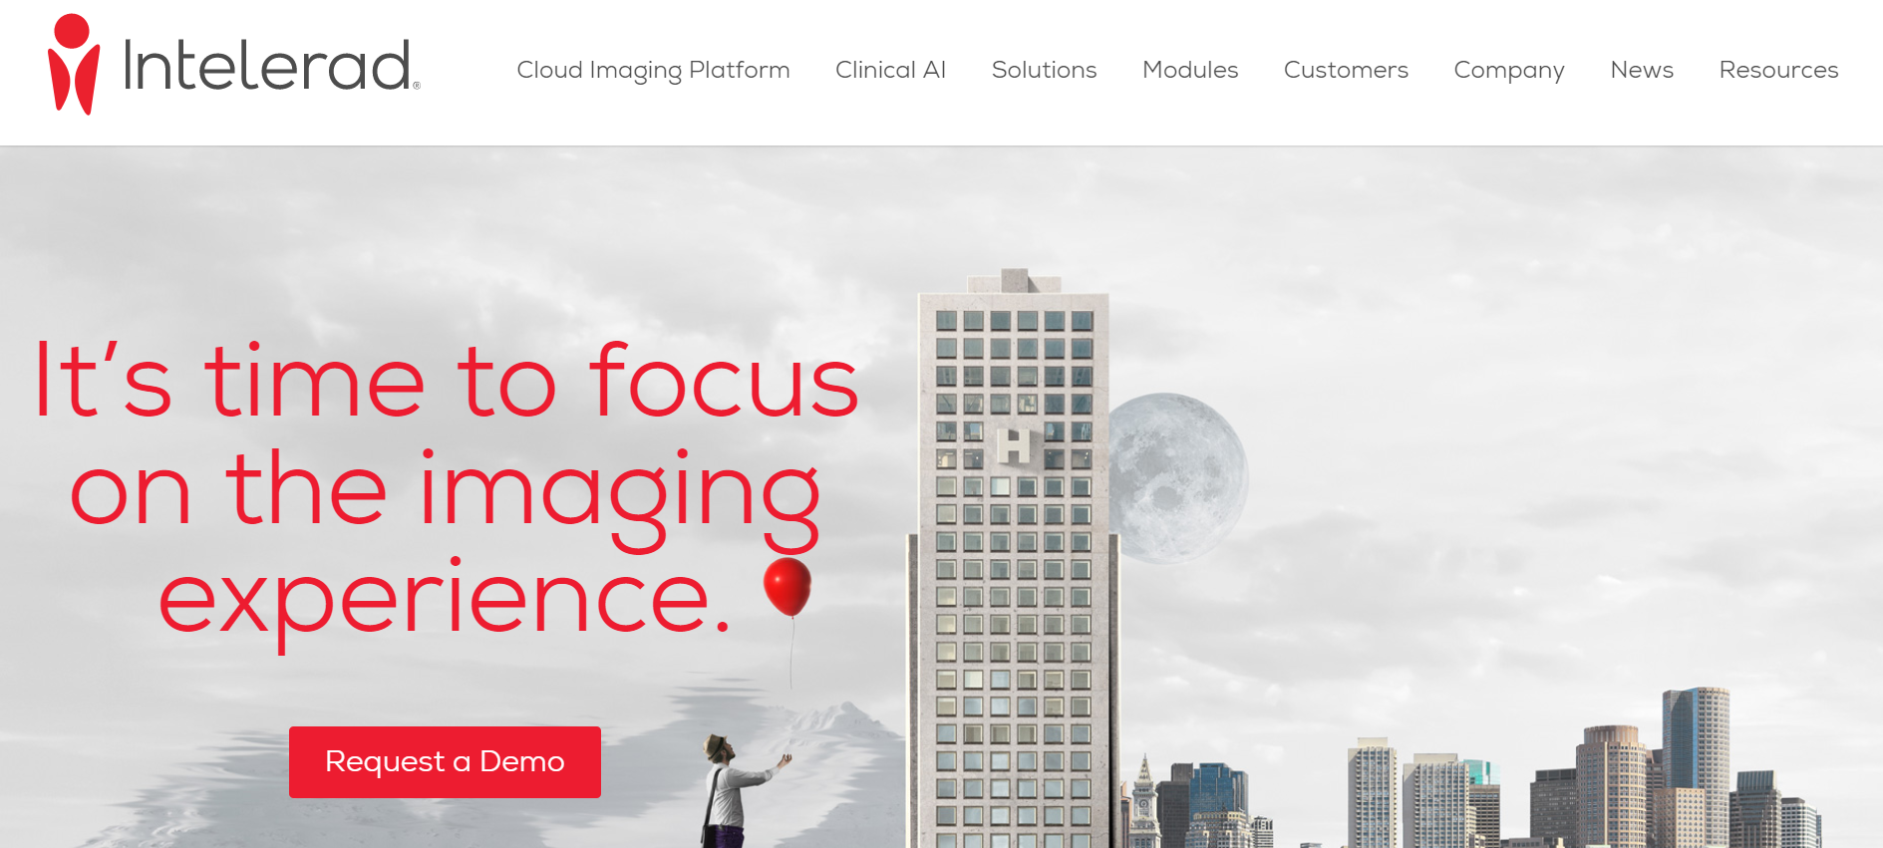Click the red Intelerad figure logo icon
1883x848 pixels.
point(74,65)
